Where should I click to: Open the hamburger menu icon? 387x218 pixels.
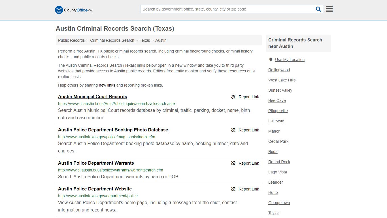pyautogui.click(x=329, y=9)
